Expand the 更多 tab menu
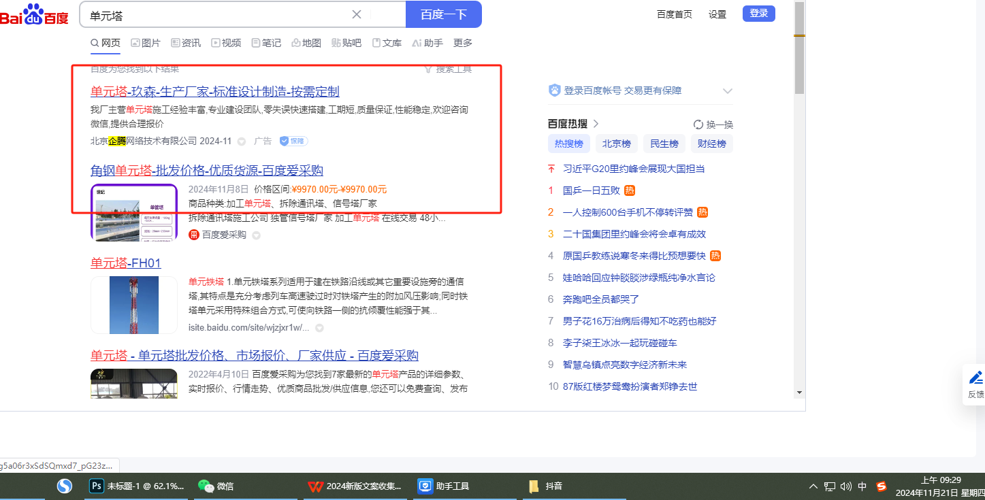This screenshot has height=500, width=985. 463,43
